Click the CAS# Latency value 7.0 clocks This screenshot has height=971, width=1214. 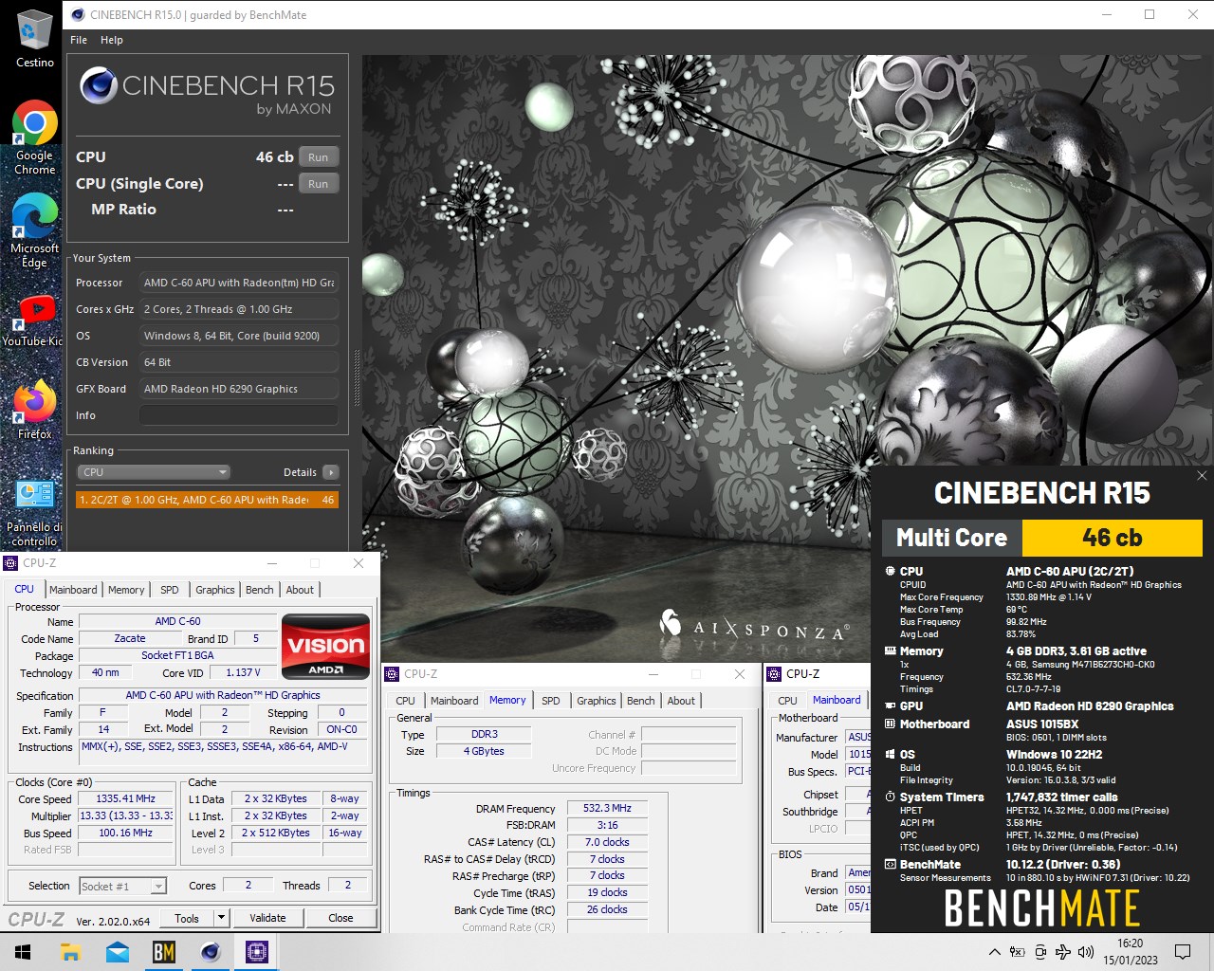(x=607, y=842)
